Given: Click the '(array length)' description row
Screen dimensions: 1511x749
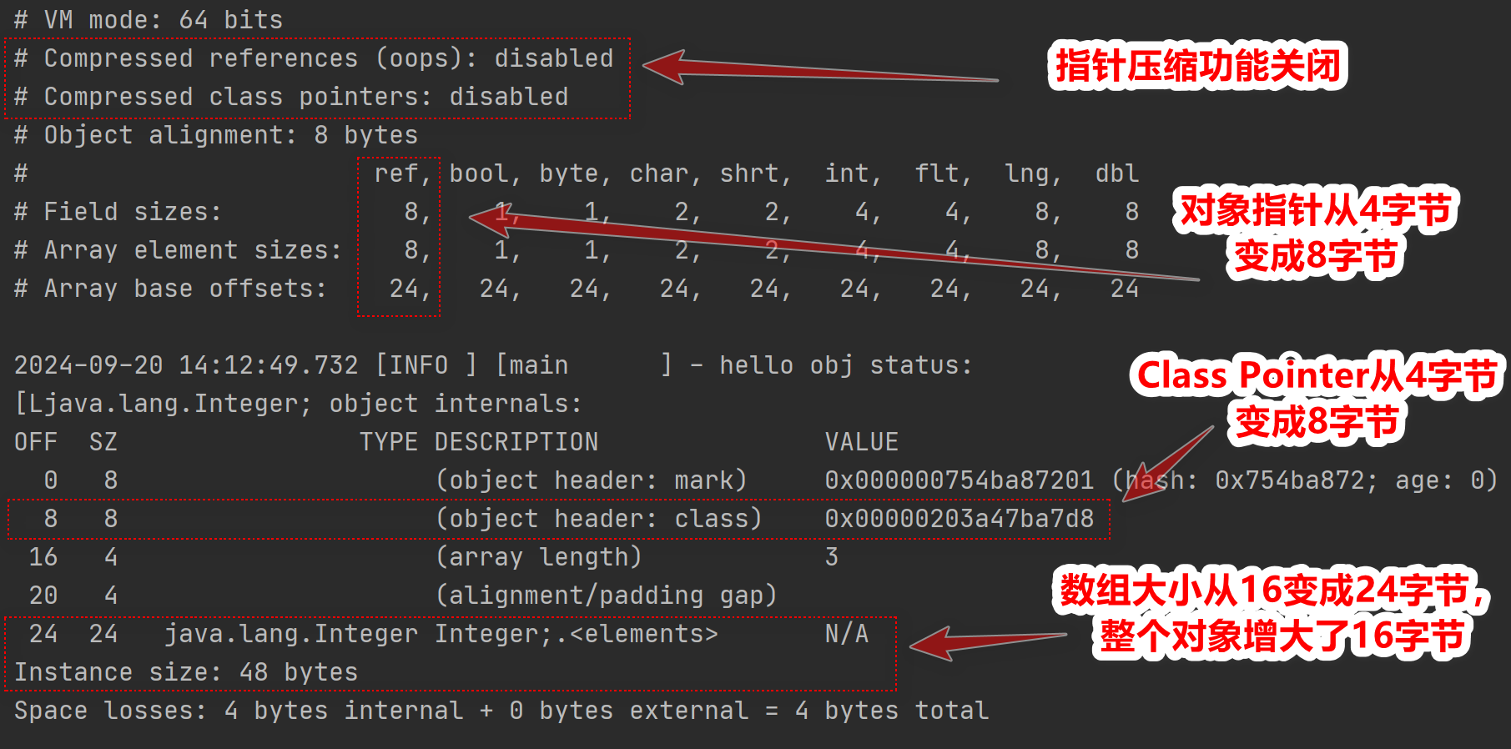Looking at the screenshot, I should [x=538, y=557].
